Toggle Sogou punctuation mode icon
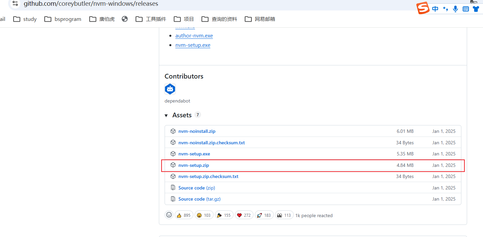This screenshot has height=237, width=483. [445, 9]
